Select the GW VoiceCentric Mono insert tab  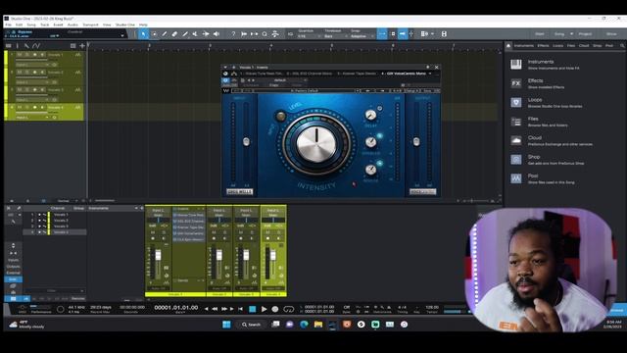click(404, 74)
